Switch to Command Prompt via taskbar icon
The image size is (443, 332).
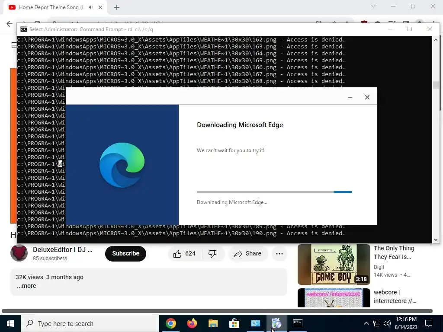pos(298,323)
